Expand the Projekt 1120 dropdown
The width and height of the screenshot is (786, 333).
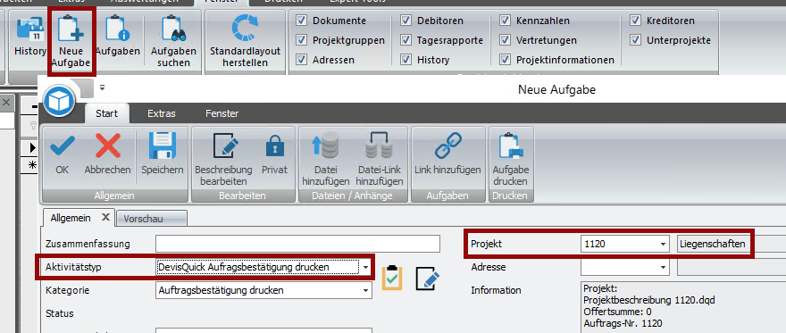click(664, 245)
